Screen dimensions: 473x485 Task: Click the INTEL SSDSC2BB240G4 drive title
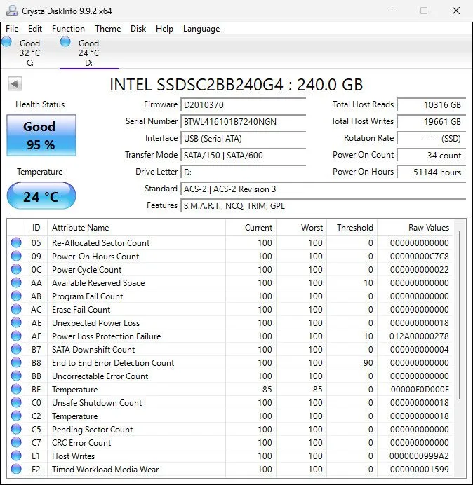(x=236, y=84)
